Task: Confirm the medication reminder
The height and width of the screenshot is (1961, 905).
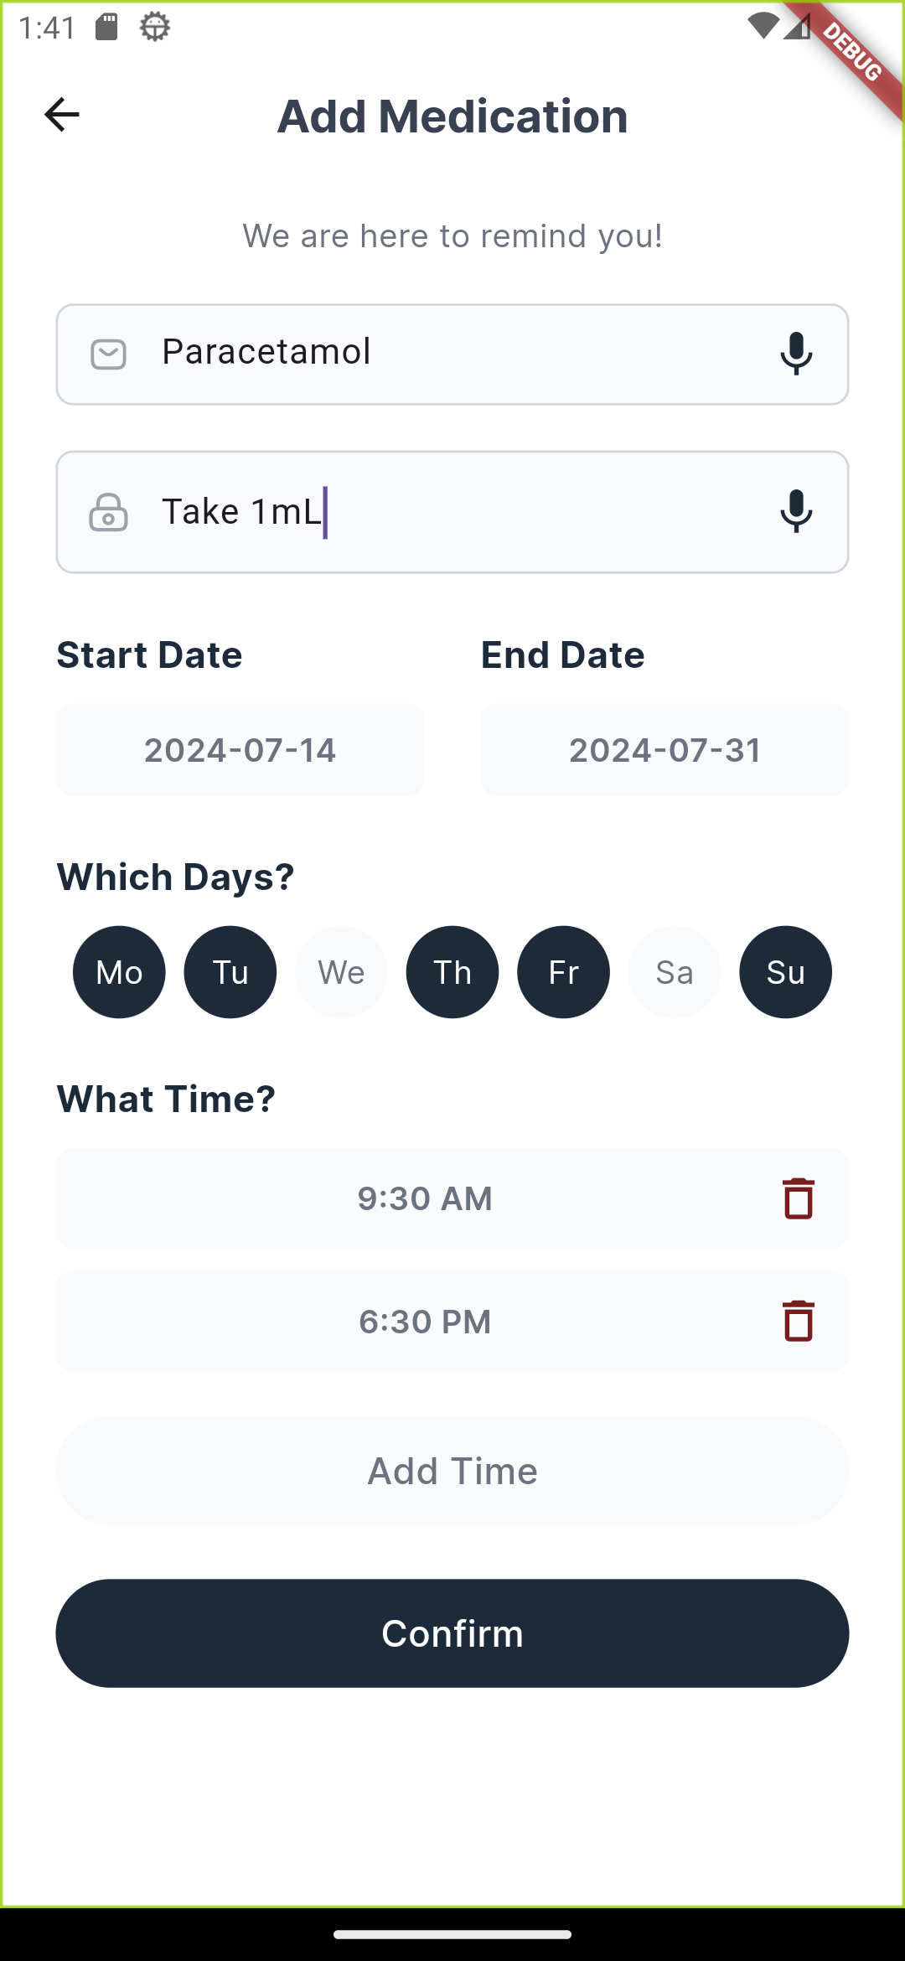Action: point(452,1633)
